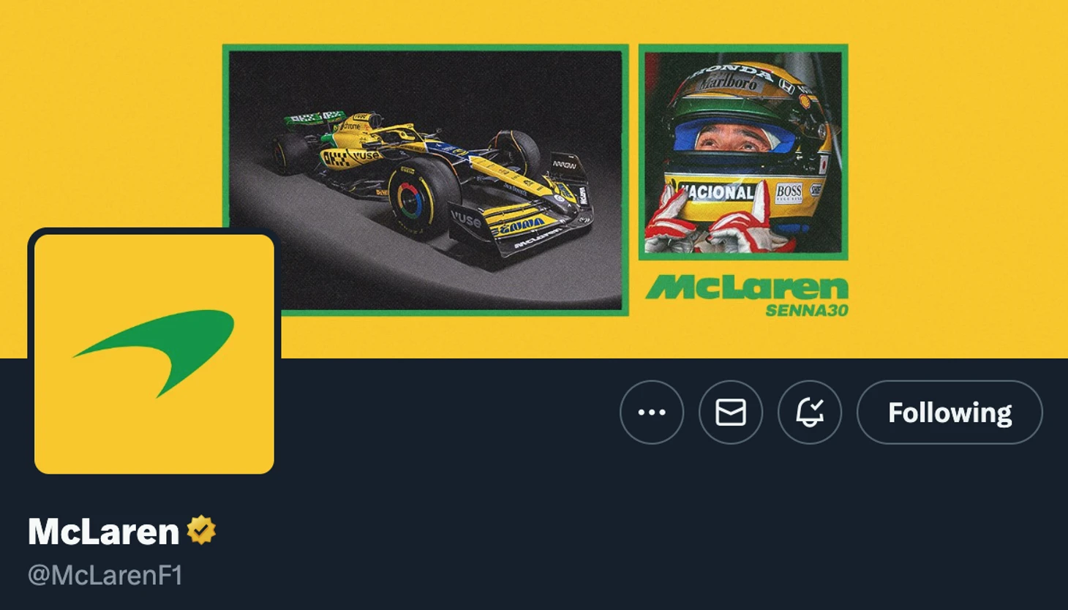Click the envelope message icon
This screenshot has width=1068, height=610.
point(731,412)
